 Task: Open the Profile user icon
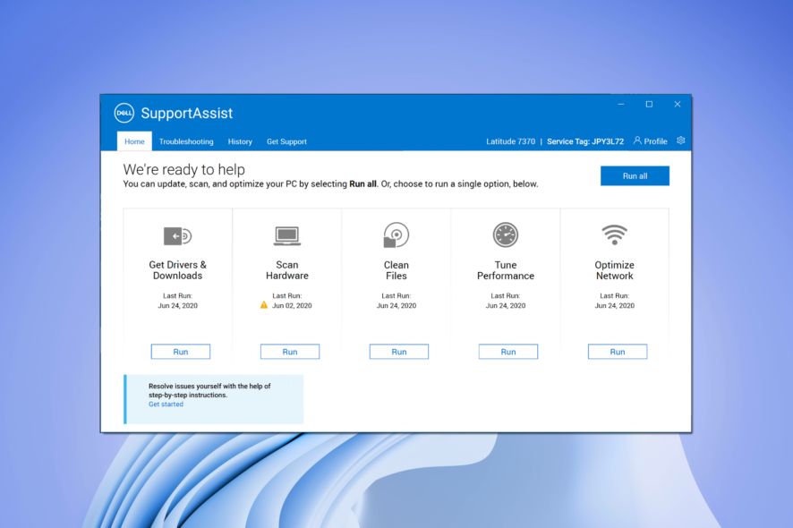coord(637,141)
